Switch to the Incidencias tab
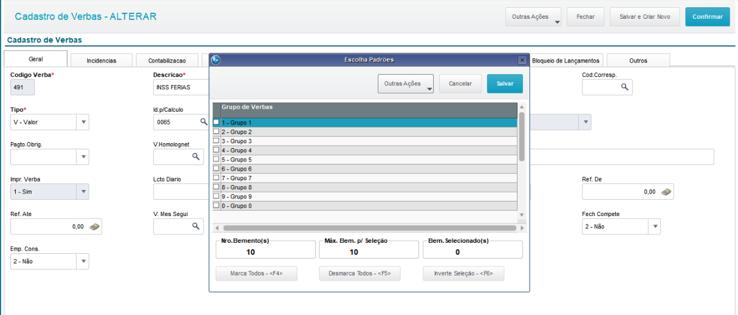This screenshot has height=315, width=738. tap(101, 61)
